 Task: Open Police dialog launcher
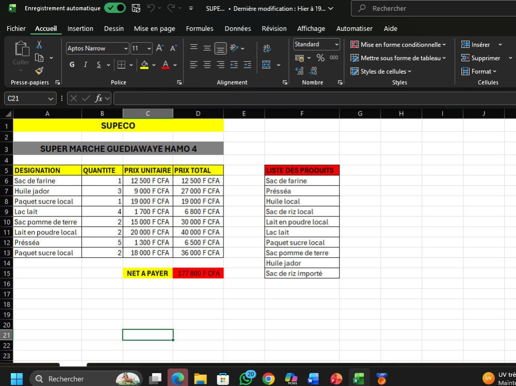(180, 82)
